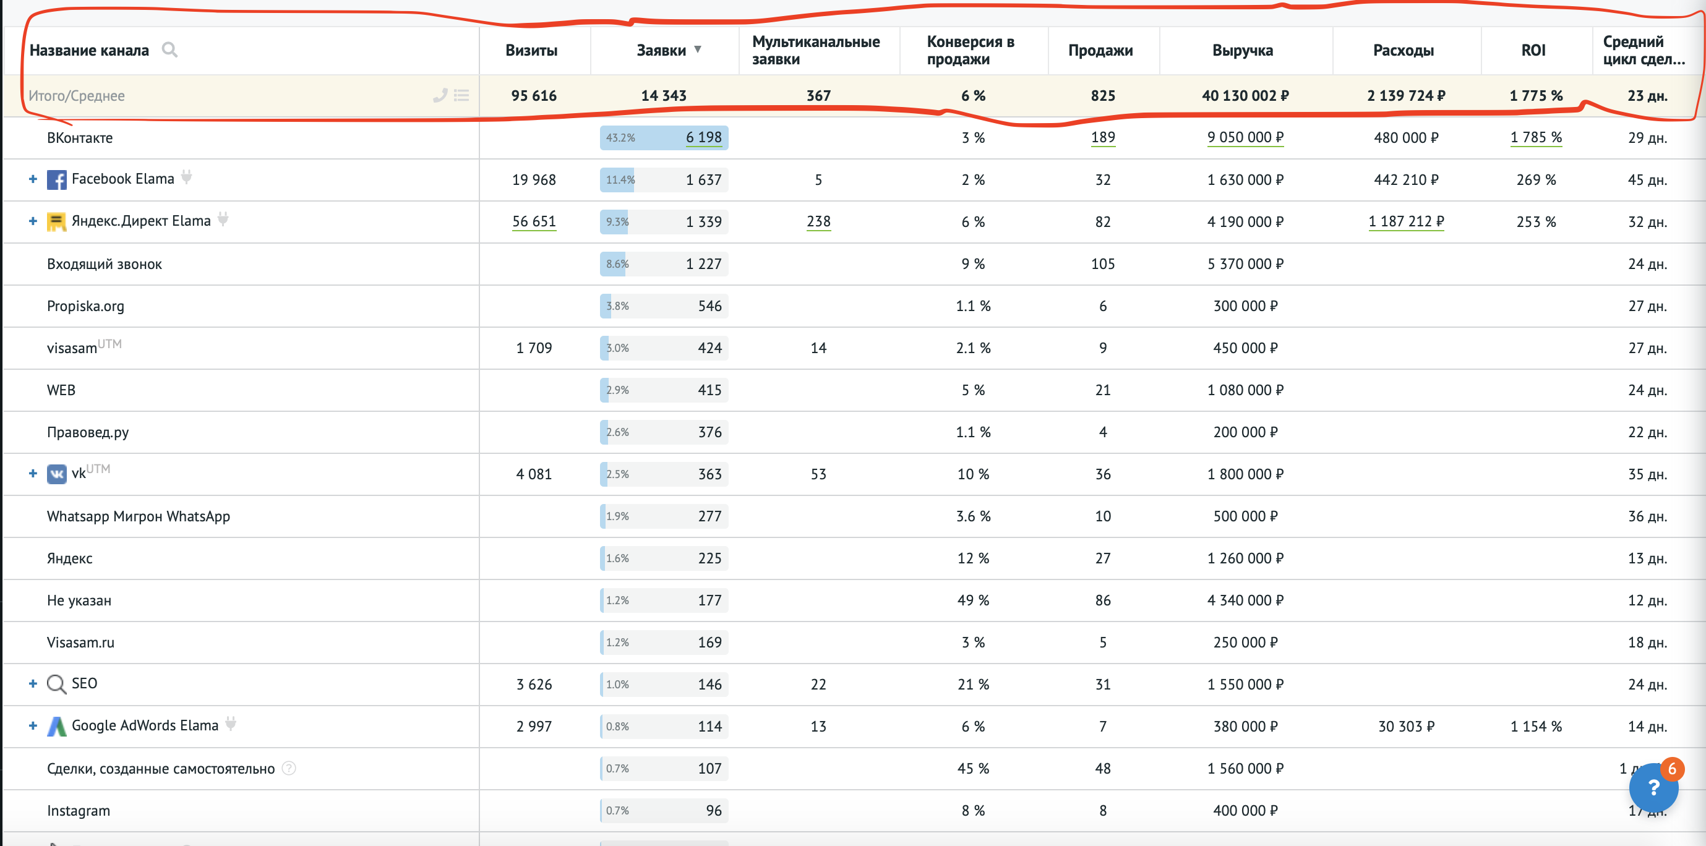Click the magnifier icon next to SEO

pos(56,684)
